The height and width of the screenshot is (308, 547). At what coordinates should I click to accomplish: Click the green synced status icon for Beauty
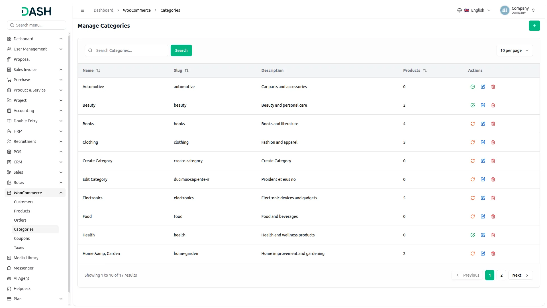pyautogui.click(x=473, y=105)
